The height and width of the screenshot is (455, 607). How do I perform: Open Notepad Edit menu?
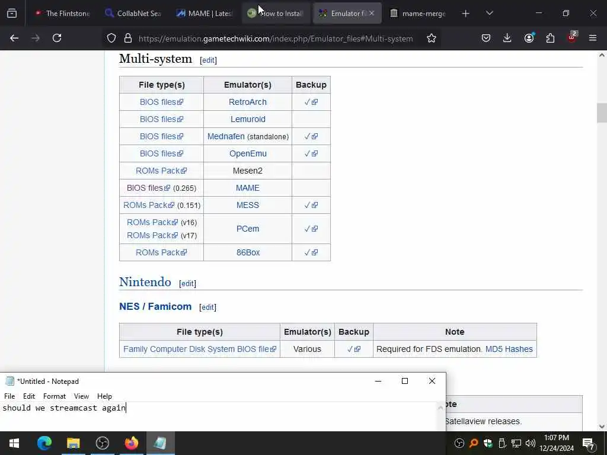pos(29,396)
